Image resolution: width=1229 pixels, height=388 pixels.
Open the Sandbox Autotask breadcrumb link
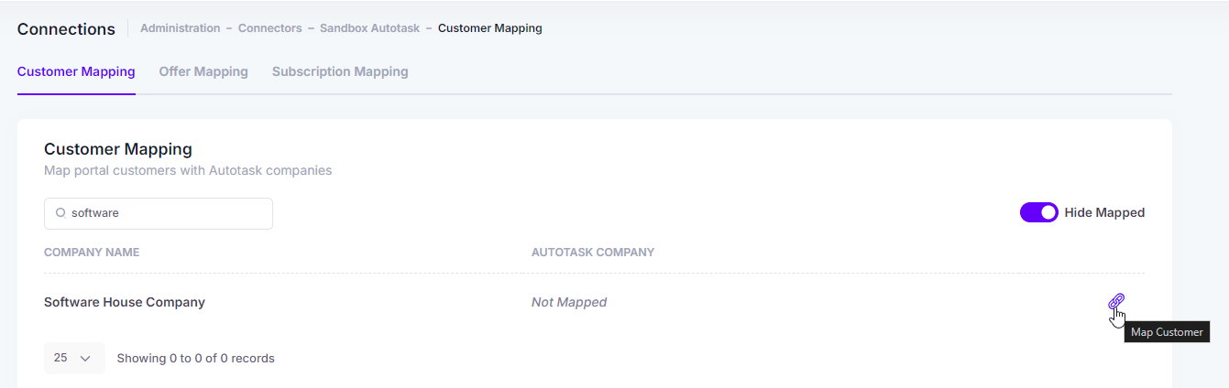[x=370, y=28]
